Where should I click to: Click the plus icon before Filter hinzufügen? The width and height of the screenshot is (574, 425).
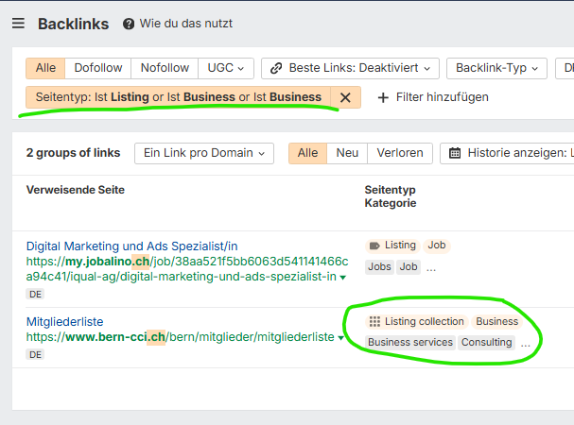[x=383, y=97]
